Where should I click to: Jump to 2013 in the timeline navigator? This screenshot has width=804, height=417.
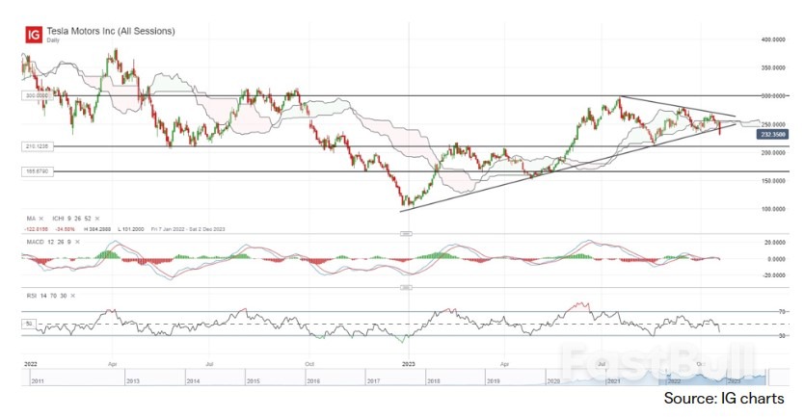pos(133,381)
